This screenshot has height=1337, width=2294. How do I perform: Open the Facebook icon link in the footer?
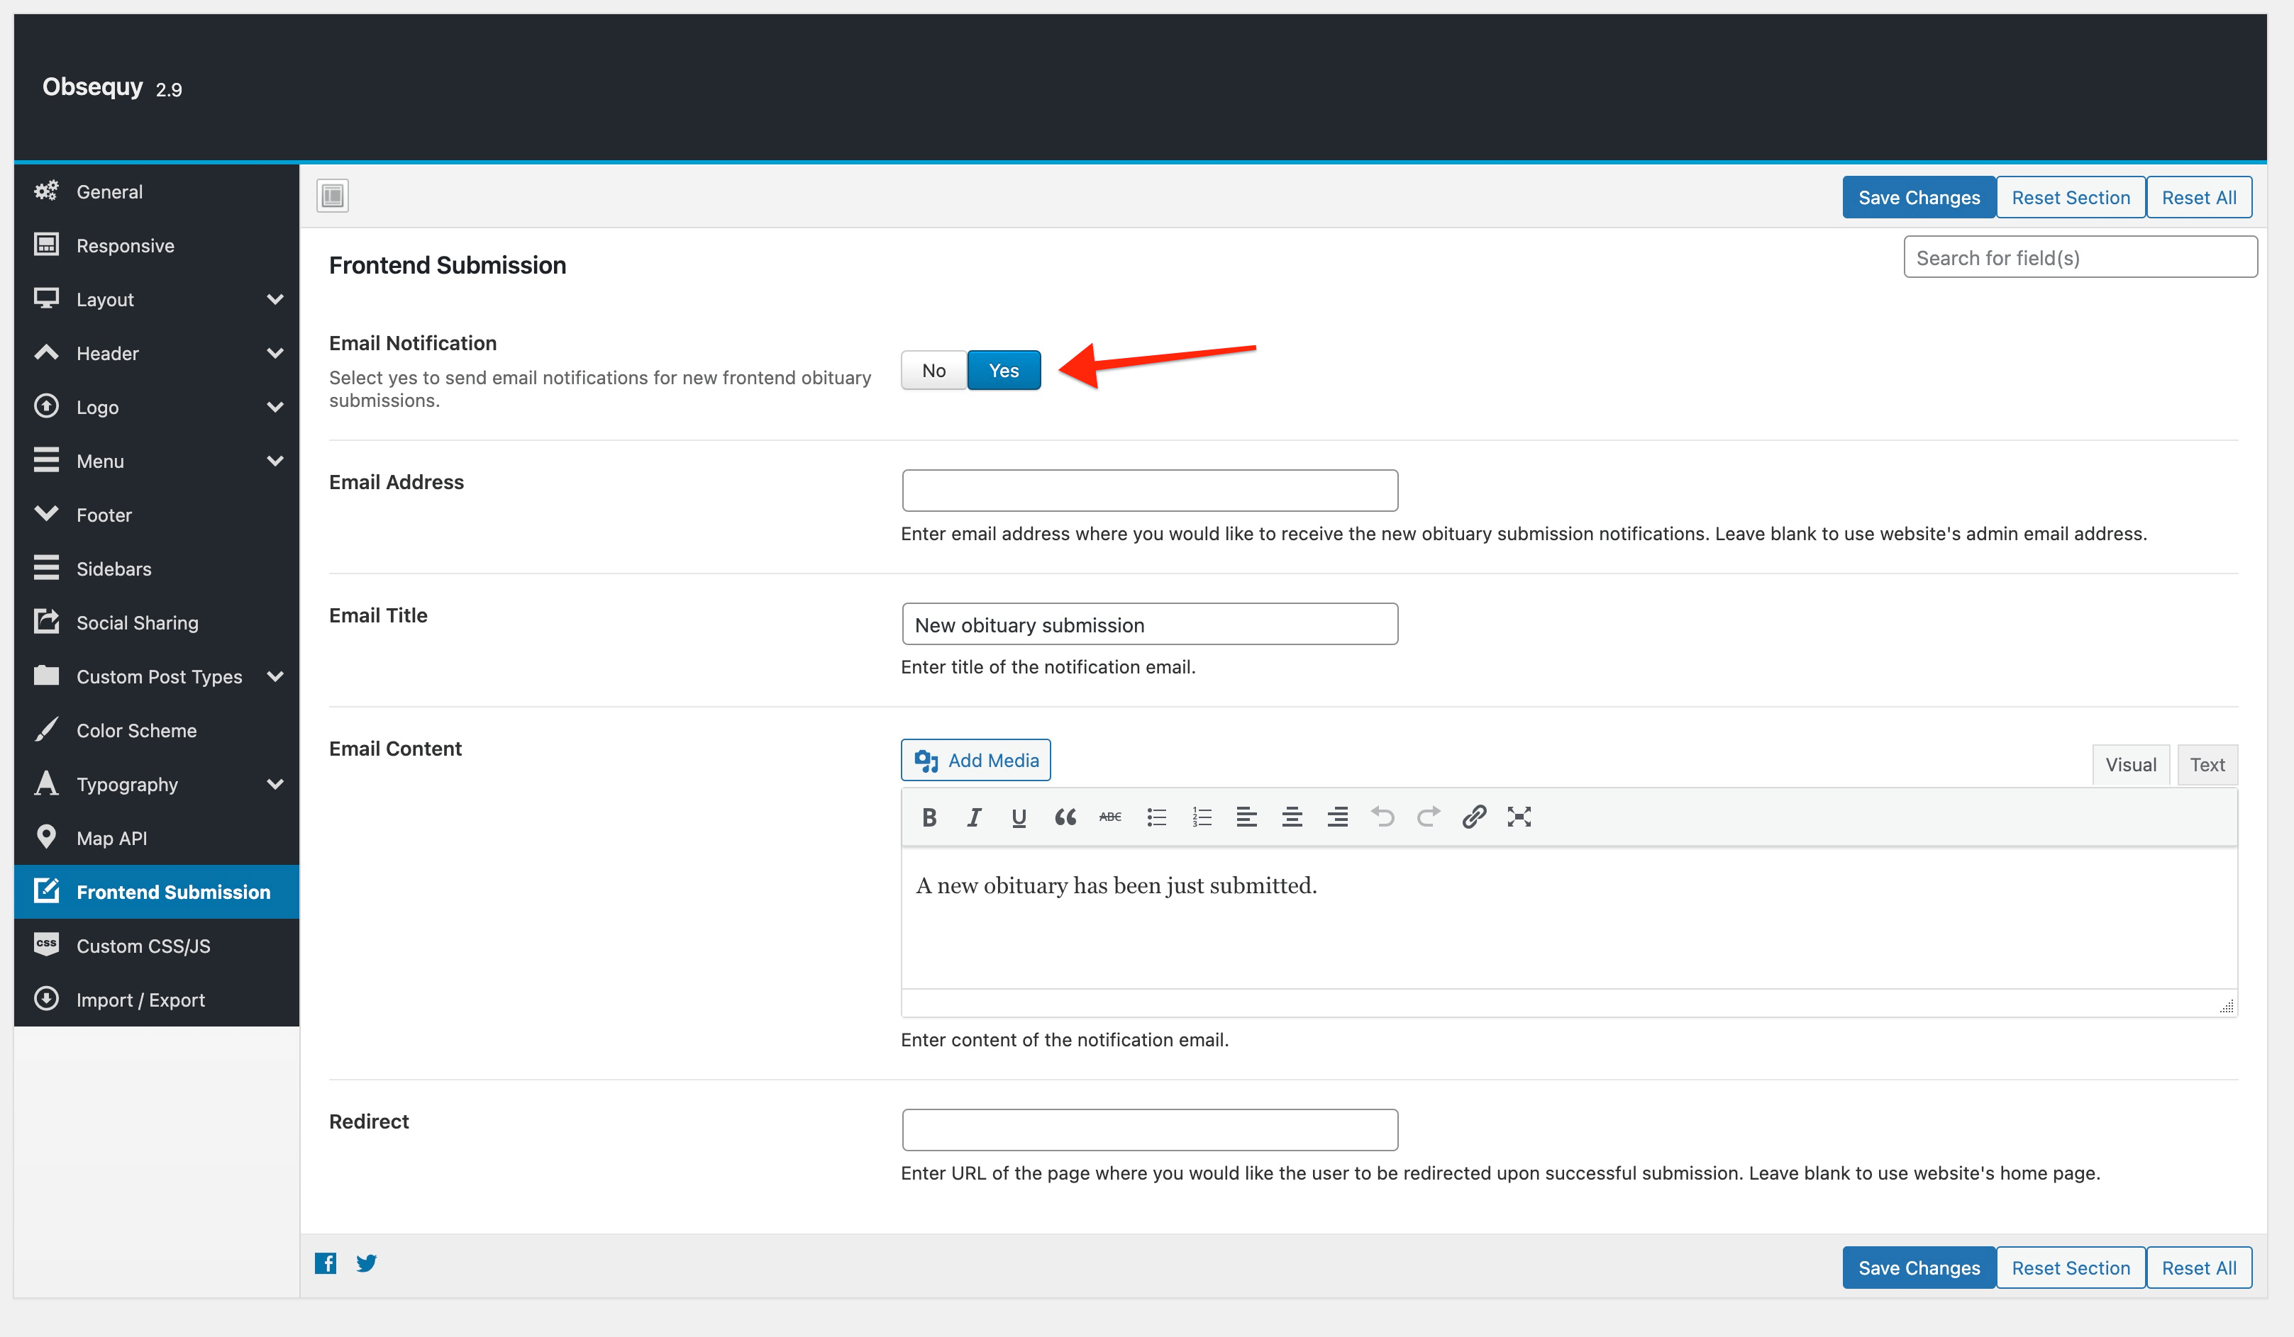pyautogui.click(x=326, y=1263)
